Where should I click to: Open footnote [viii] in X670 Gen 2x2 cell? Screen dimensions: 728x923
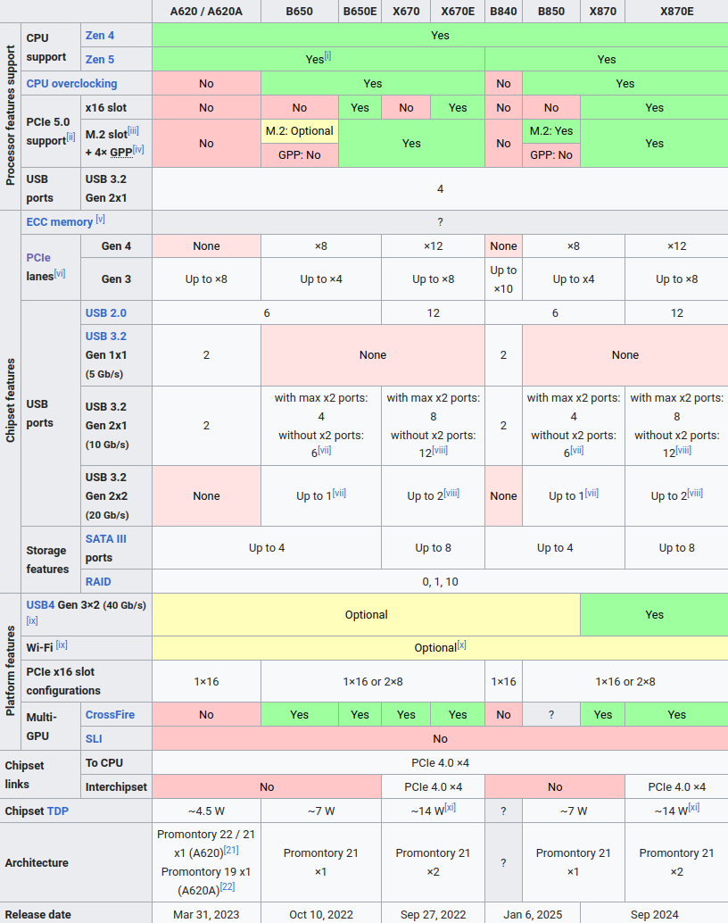coord(451,493)
